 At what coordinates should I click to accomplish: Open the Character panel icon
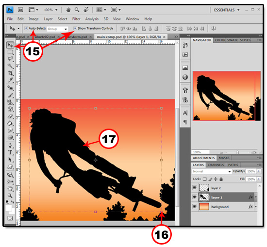point(185,113)
